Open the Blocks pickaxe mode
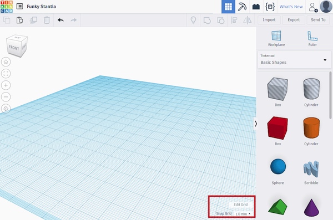 point(242,7)
